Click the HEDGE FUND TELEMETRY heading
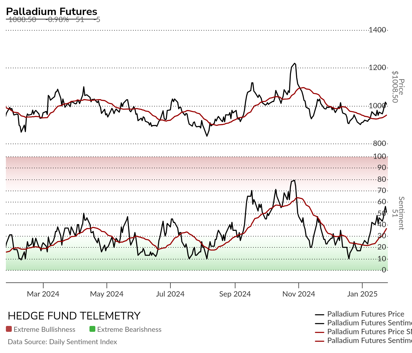This screenshot has width=412, height=353. point(74,316)
